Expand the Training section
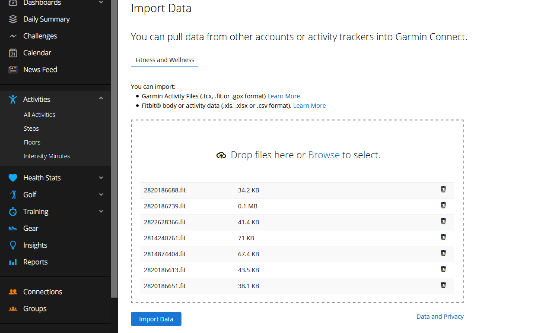The height and width of the screenshot is (333, 547). tap(101, 211)
